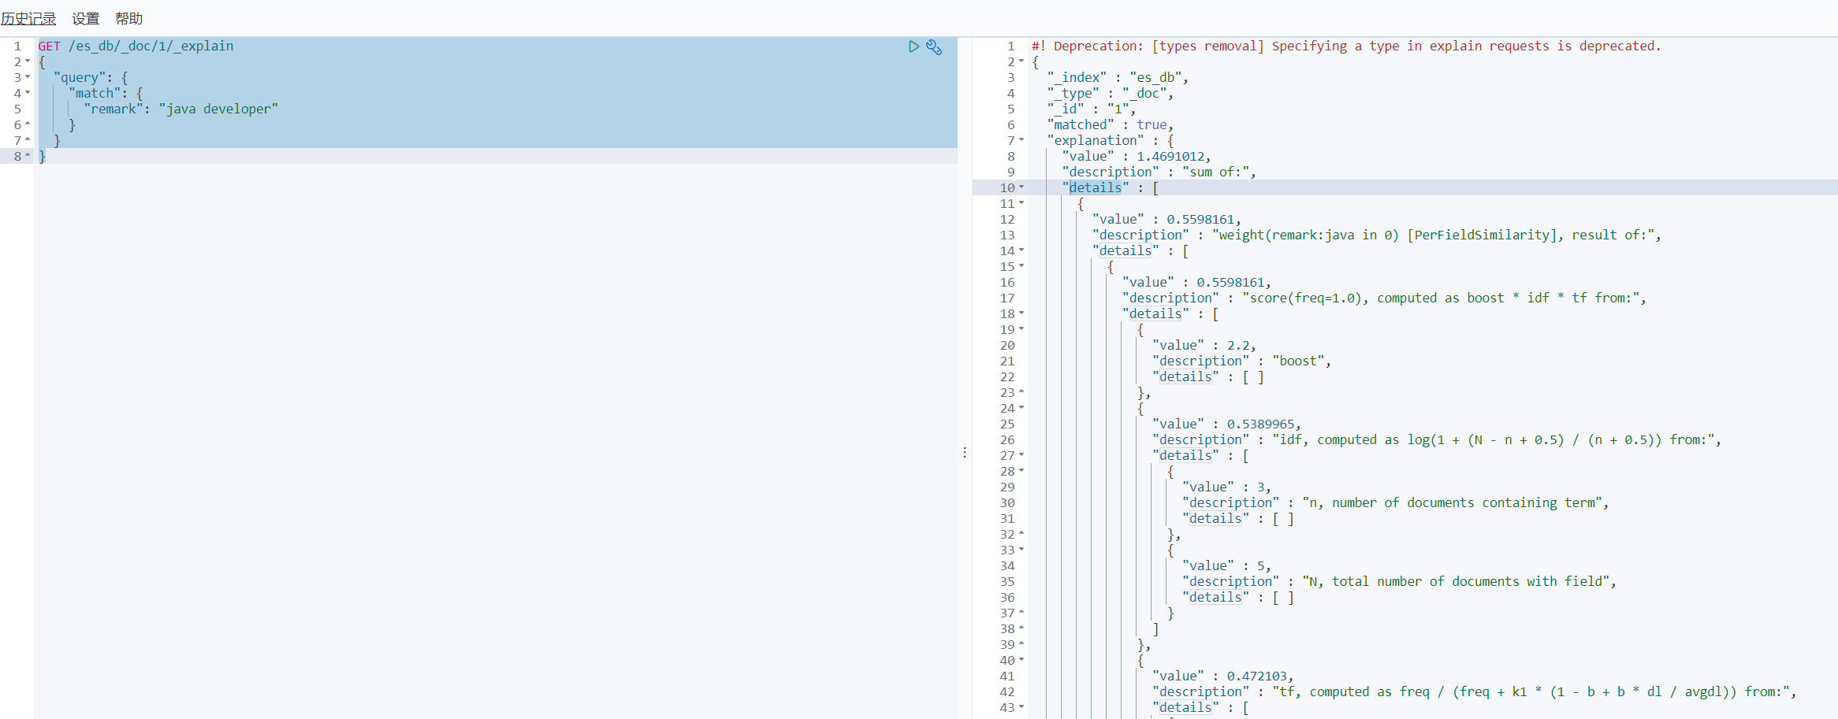
Task: Collapse "details" array on response line 14
Action: (1021, 250)
